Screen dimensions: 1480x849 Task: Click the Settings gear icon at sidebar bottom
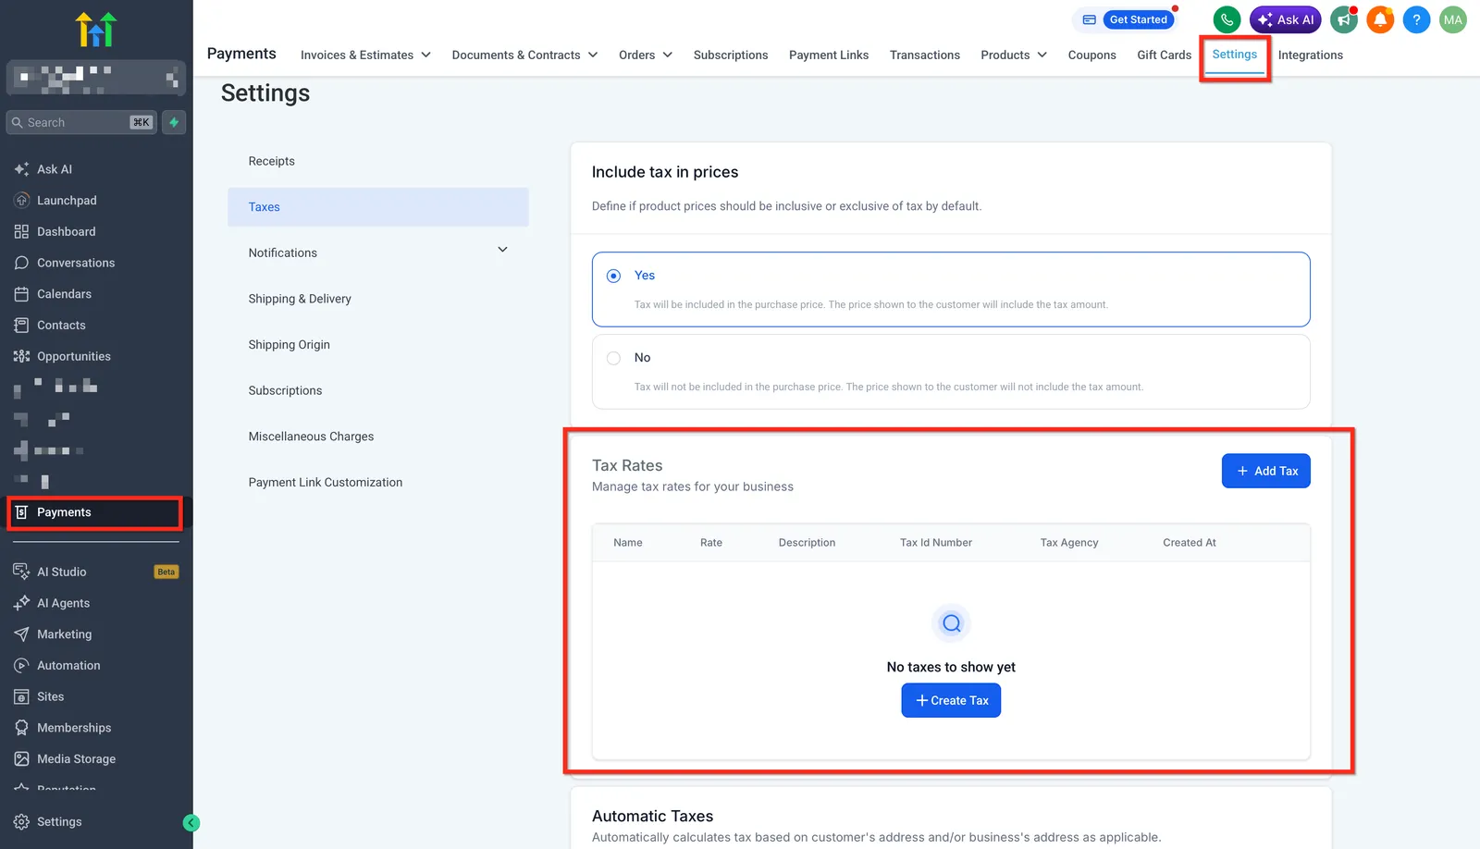pos(21,822)
